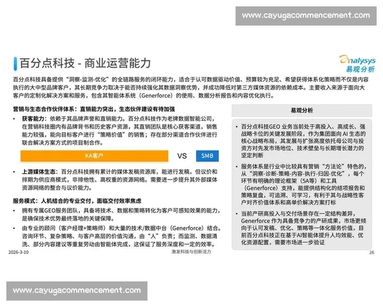Click the intro paragraph starting 百分点科技具备提供
The width and height of the screenshot is (383, 307).
(190, 88)
